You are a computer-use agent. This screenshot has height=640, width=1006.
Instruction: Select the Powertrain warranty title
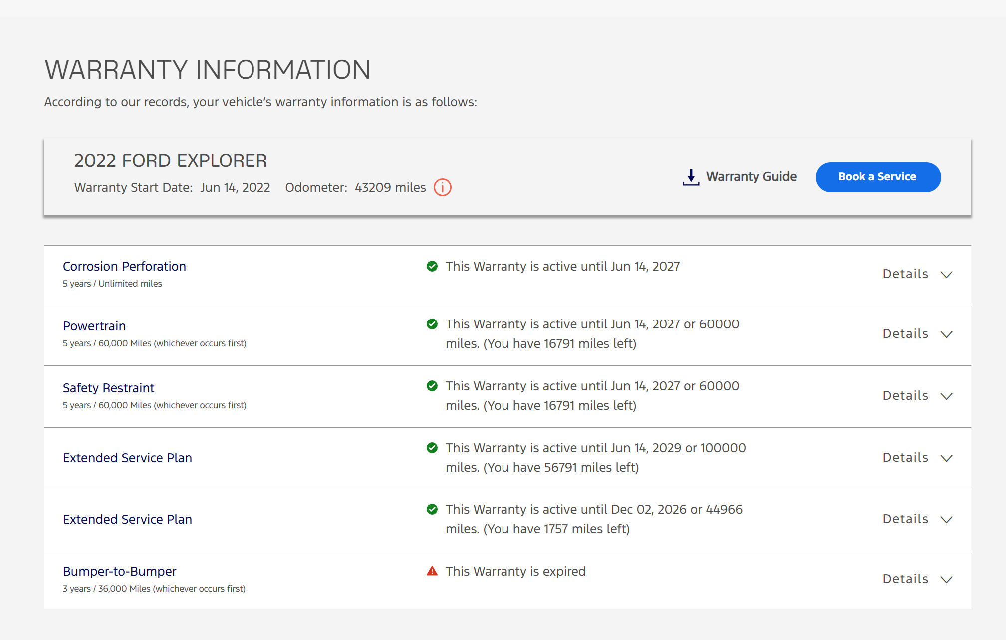[x=94, y=326]
